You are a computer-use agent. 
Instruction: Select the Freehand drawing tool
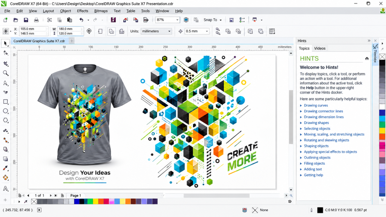(x=5, y=83)
